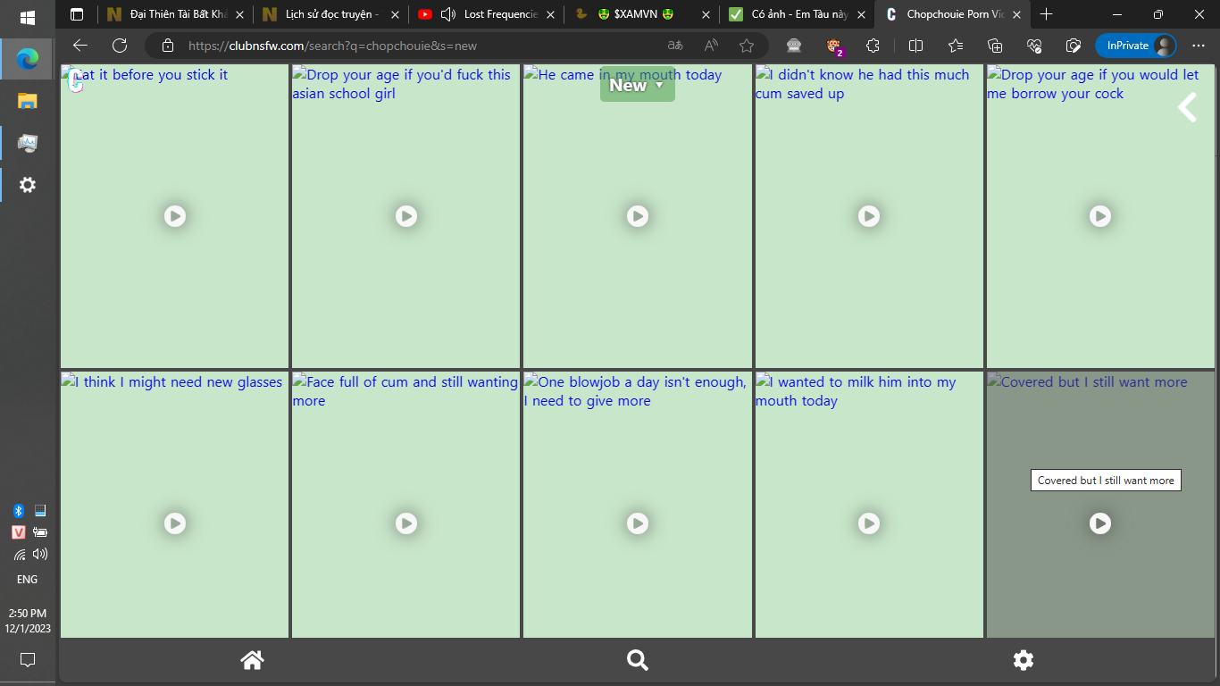This screenshot has height=686, width=1220.
Task: Go back using the browser back arrow
Action: coord(80,46)
